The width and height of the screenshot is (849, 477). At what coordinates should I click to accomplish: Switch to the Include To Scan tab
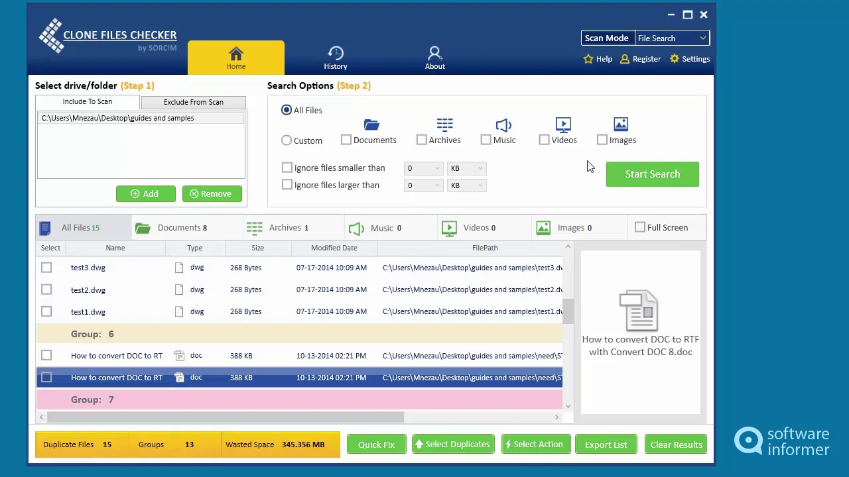pyautogui.click(x=88, y=101)
